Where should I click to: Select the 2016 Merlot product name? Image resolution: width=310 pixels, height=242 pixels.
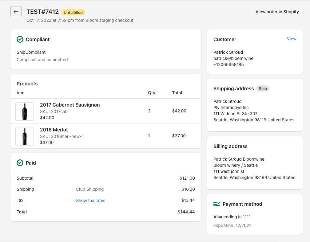pyautogui.click(x=54, y=130)
